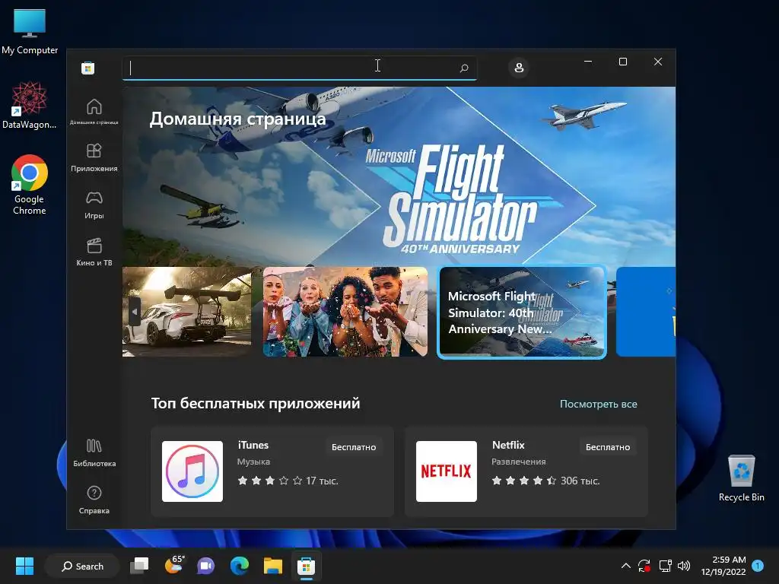The image size is (779, 584).
Task: Click Топ бесплатных приложений heading
Action: point(256,403)
